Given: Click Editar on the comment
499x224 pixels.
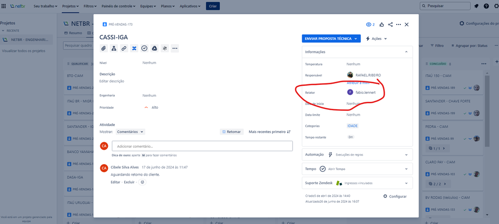Looking at the screenshot, I should (115, 182).
